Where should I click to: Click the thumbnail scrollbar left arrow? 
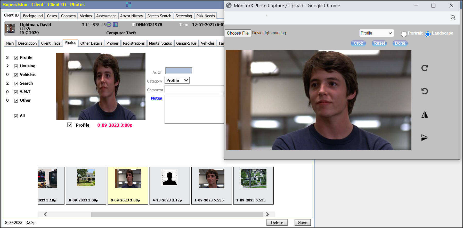point(45,214)
